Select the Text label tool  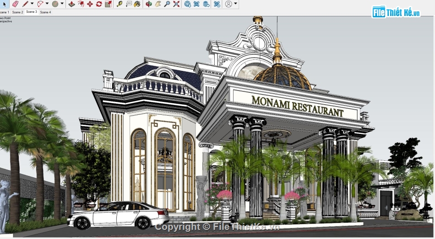[x=129, y=4]
